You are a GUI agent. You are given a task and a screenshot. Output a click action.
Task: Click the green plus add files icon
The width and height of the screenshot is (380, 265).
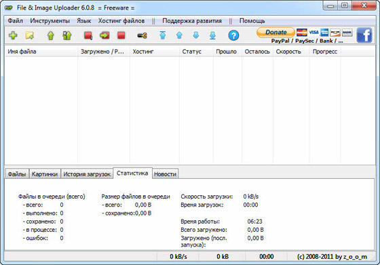[13, 35]
